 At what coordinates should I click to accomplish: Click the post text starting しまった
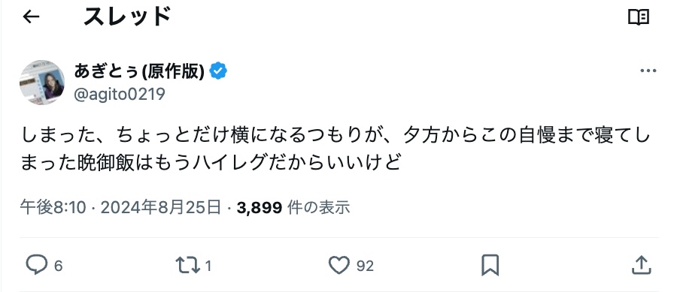[x=335, y=149]
